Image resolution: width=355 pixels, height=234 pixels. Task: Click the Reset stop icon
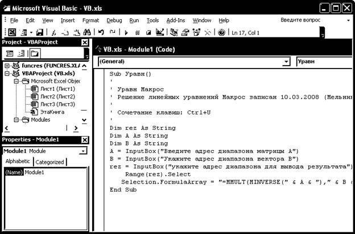(148, 33)
